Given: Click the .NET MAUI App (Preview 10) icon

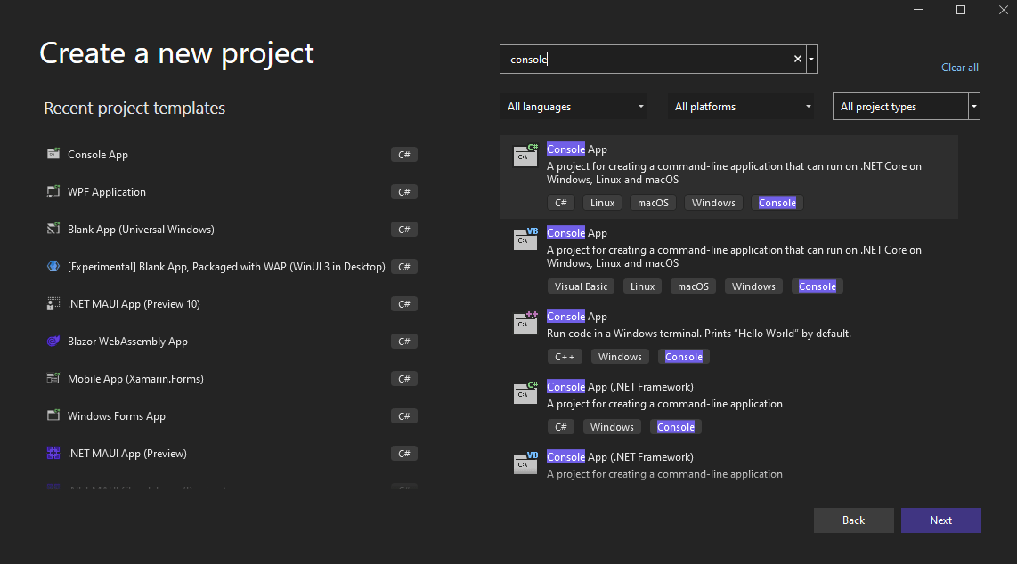Looking at the screenshot, I should pyautogui.click(x=53, y=303).
